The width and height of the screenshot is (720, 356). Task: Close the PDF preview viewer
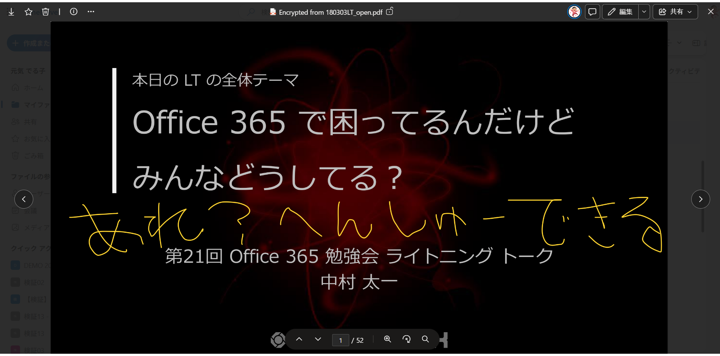pyautogui.click(x=711, y=12)
